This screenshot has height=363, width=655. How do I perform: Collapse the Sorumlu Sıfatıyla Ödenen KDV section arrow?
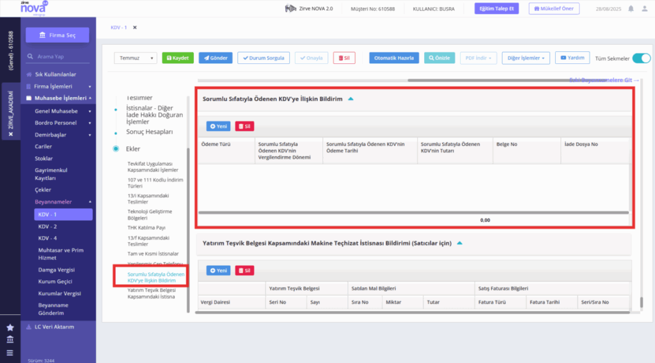[x=351, y=99]
